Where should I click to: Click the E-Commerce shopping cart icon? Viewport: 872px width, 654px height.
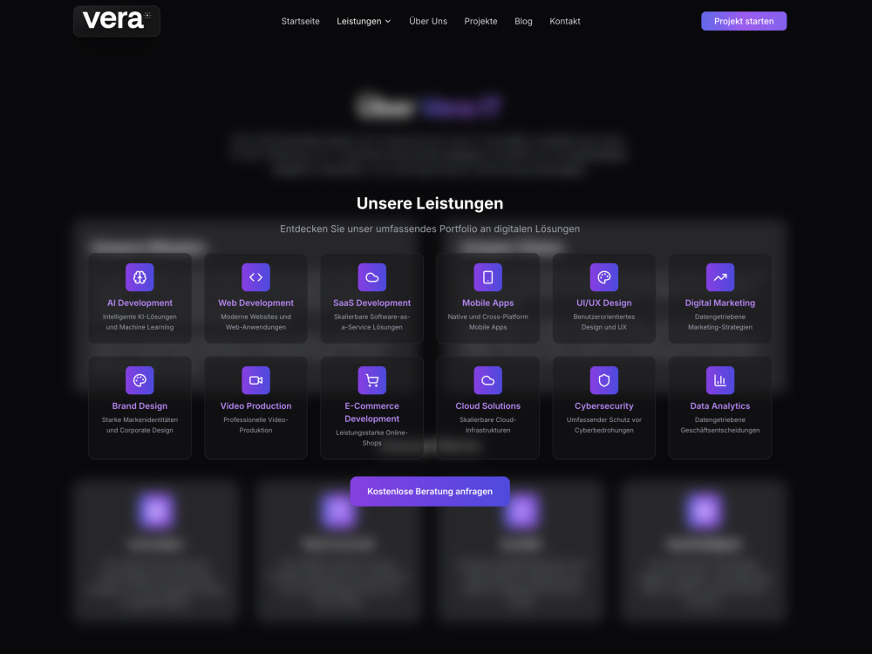coord(372,380)
